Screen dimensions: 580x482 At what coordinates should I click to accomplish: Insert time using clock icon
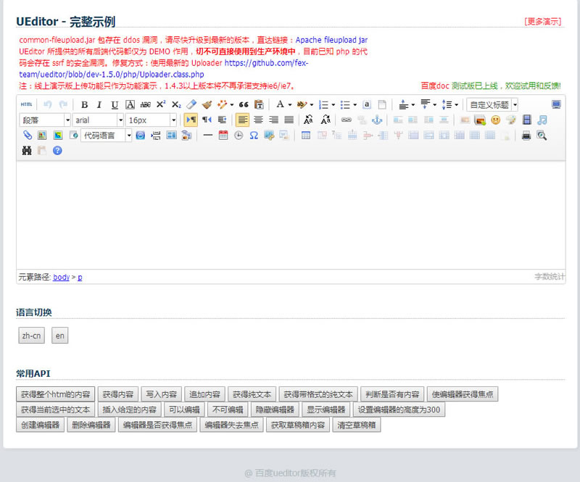coord(239,135)
